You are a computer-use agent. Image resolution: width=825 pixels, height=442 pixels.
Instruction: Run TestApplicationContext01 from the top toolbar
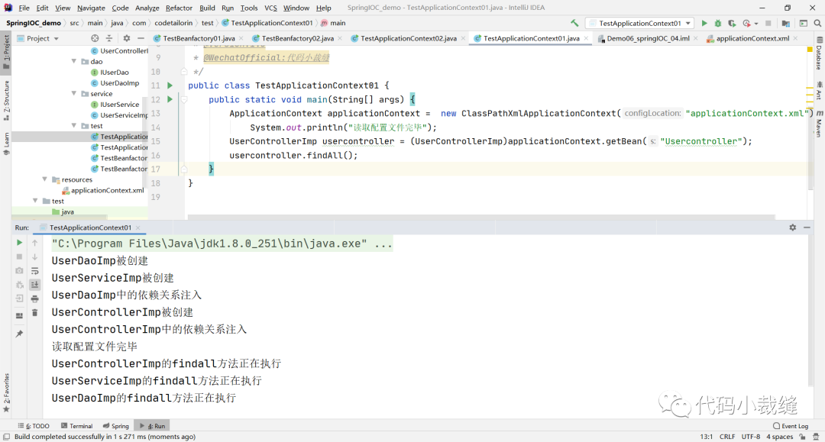click(x=704, y=23)
